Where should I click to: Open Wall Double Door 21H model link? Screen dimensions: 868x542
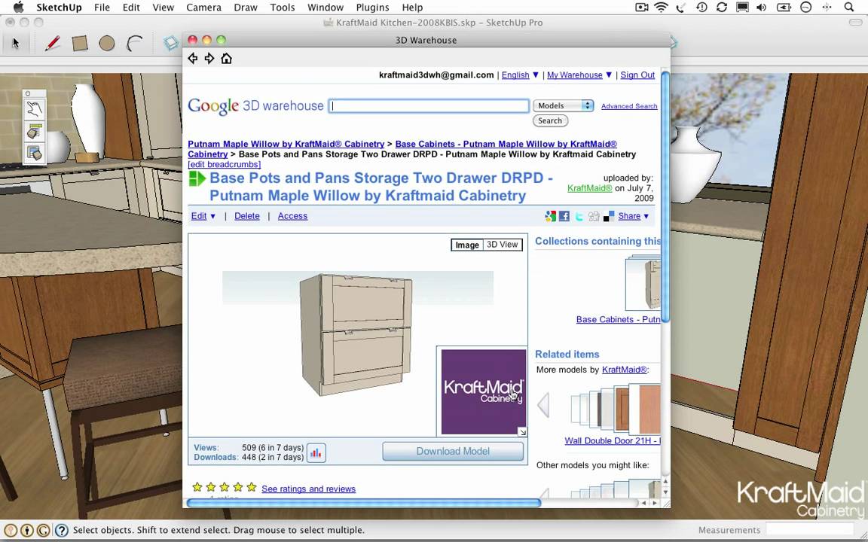[x=613, y=441]
